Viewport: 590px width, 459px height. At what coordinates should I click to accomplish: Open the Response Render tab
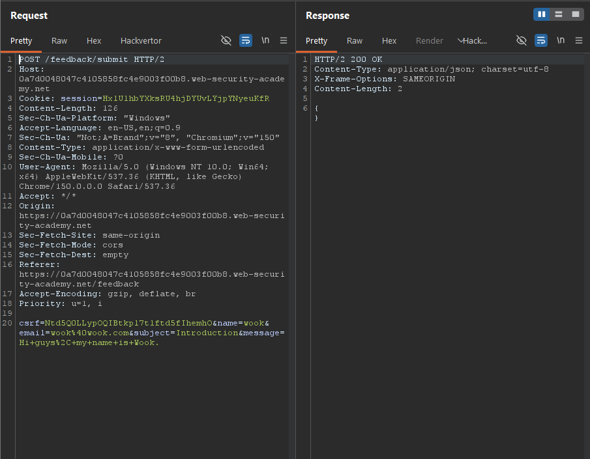[430, 40]
